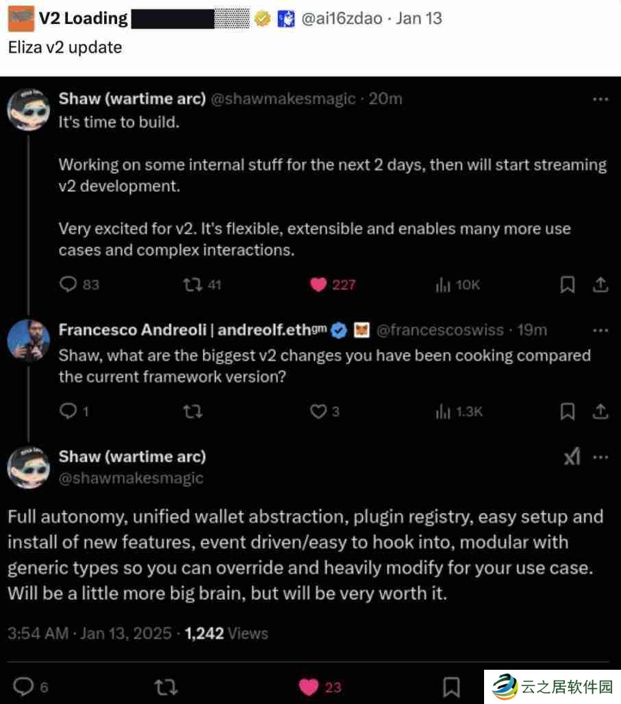Open @shawmakesmagic profile handle link
621x704 pixels.
131,478
